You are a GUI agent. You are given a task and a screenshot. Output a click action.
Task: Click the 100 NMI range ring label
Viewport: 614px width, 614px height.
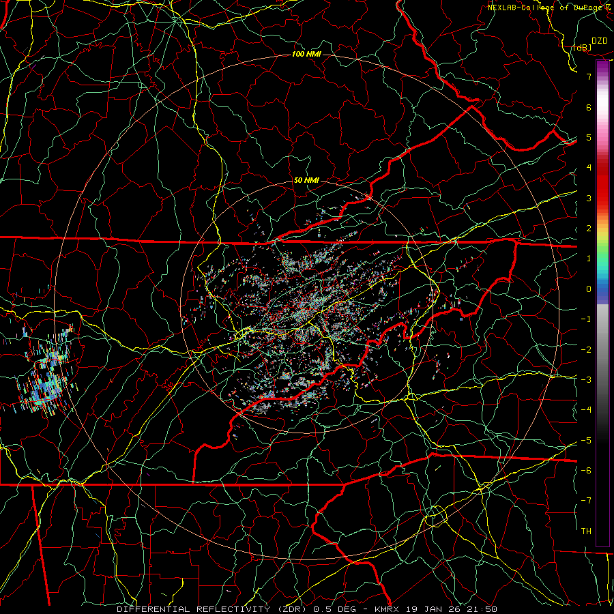click(306, 54)
